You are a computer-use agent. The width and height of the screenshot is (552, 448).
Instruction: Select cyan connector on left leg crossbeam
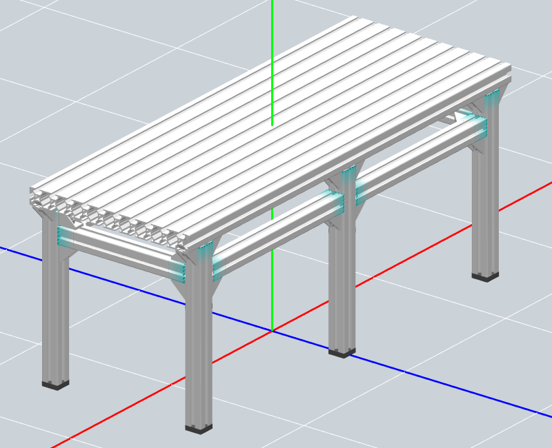(66, 236)
